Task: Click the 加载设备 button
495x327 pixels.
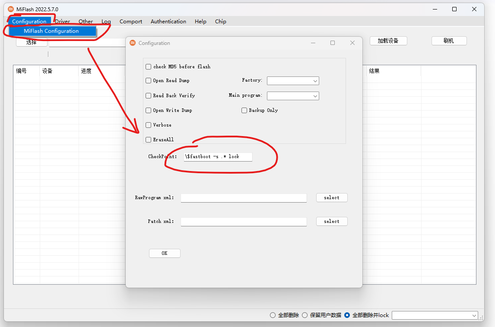Action: [388, 41]
